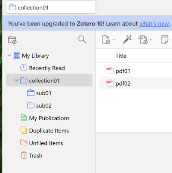Screen dimensions: 172x173
Task: Select the "My Library" label
Action: click(35, 56)
